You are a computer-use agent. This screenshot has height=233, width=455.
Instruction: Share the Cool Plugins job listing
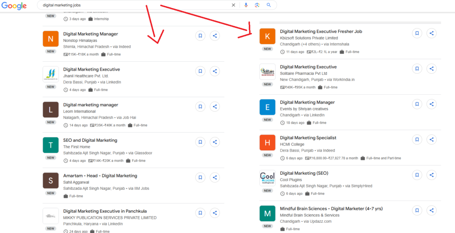click(x=431, y=175)
